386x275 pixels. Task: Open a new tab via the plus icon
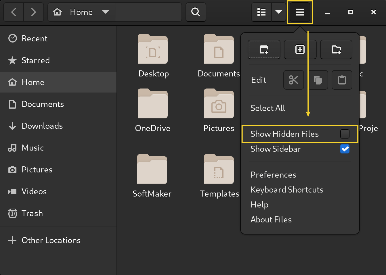click(x=300, y=49)
